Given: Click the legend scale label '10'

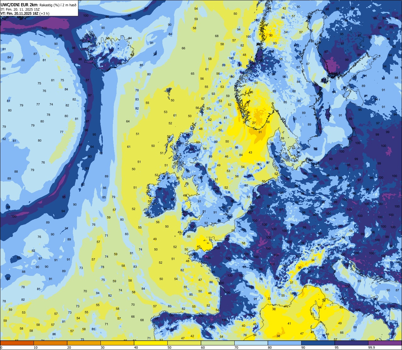Looking at the screenshot, I should 35,347.
